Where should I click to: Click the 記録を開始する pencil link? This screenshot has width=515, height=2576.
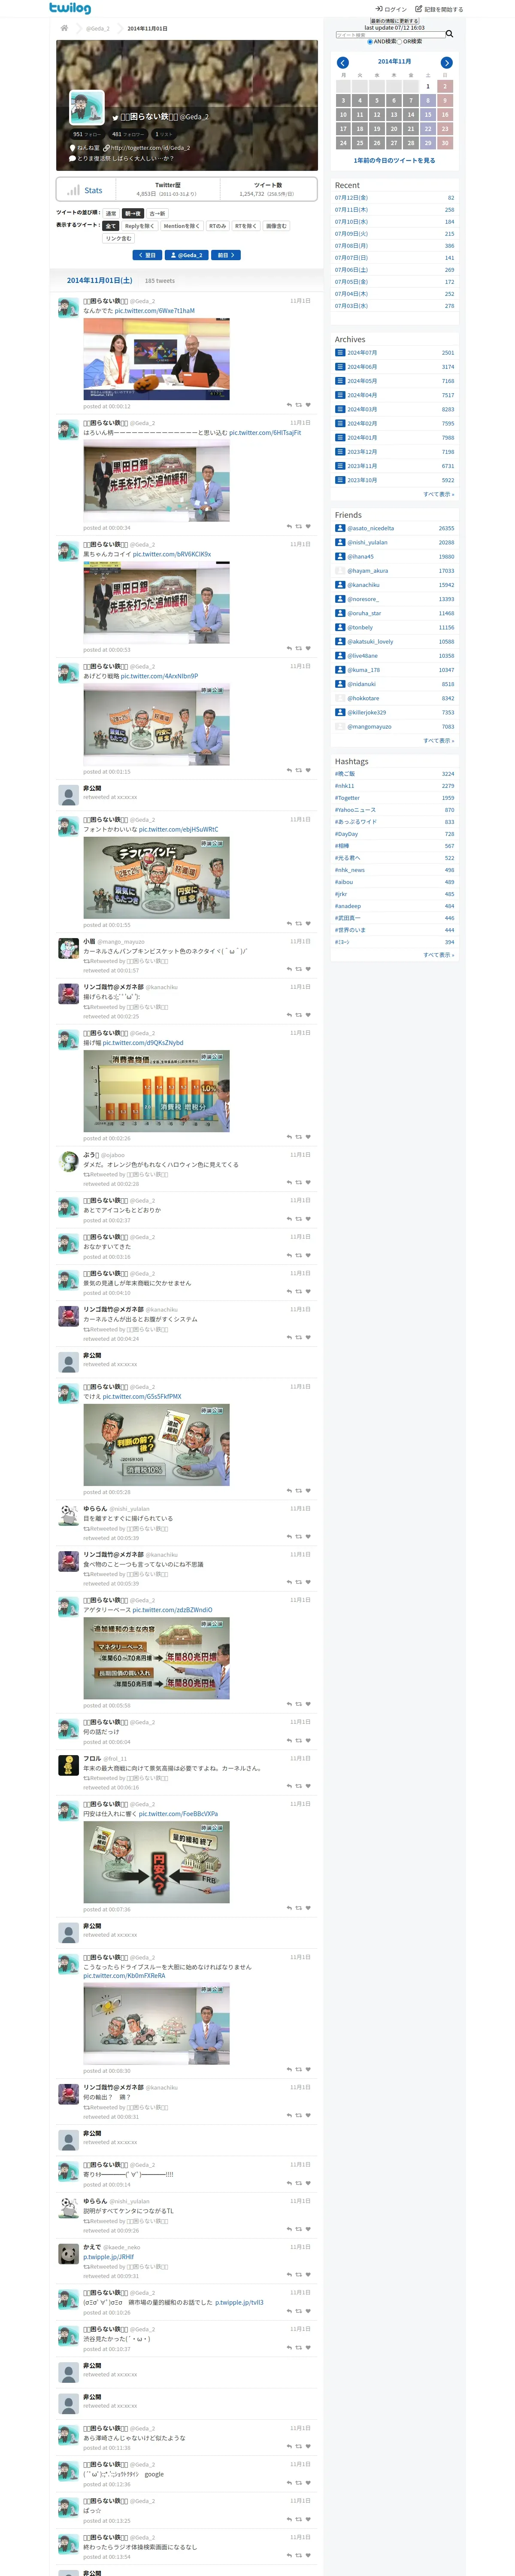439,9
